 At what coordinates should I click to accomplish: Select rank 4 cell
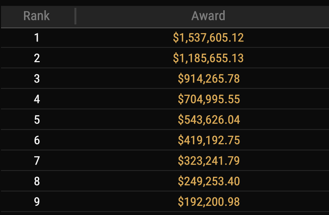pyautogui.click(x=37, y=99)
